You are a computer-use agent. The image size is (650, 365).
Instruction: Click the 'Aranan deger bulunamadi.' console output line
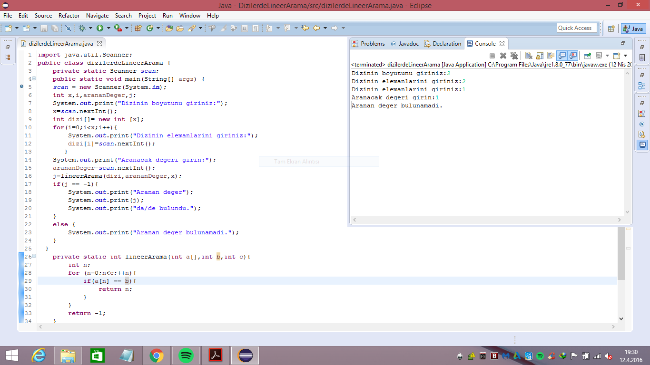click(397, 106)
